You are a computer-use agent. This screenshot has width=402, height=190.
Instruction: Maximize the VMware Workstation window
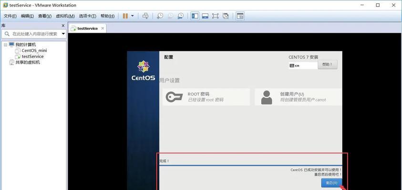coord(378,5)
